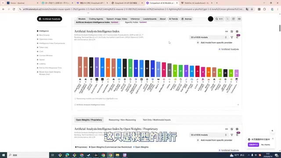Screen dimensions: 281x158
Task: Bookmark this page with the star icon
Action: (x=252, y=9)
